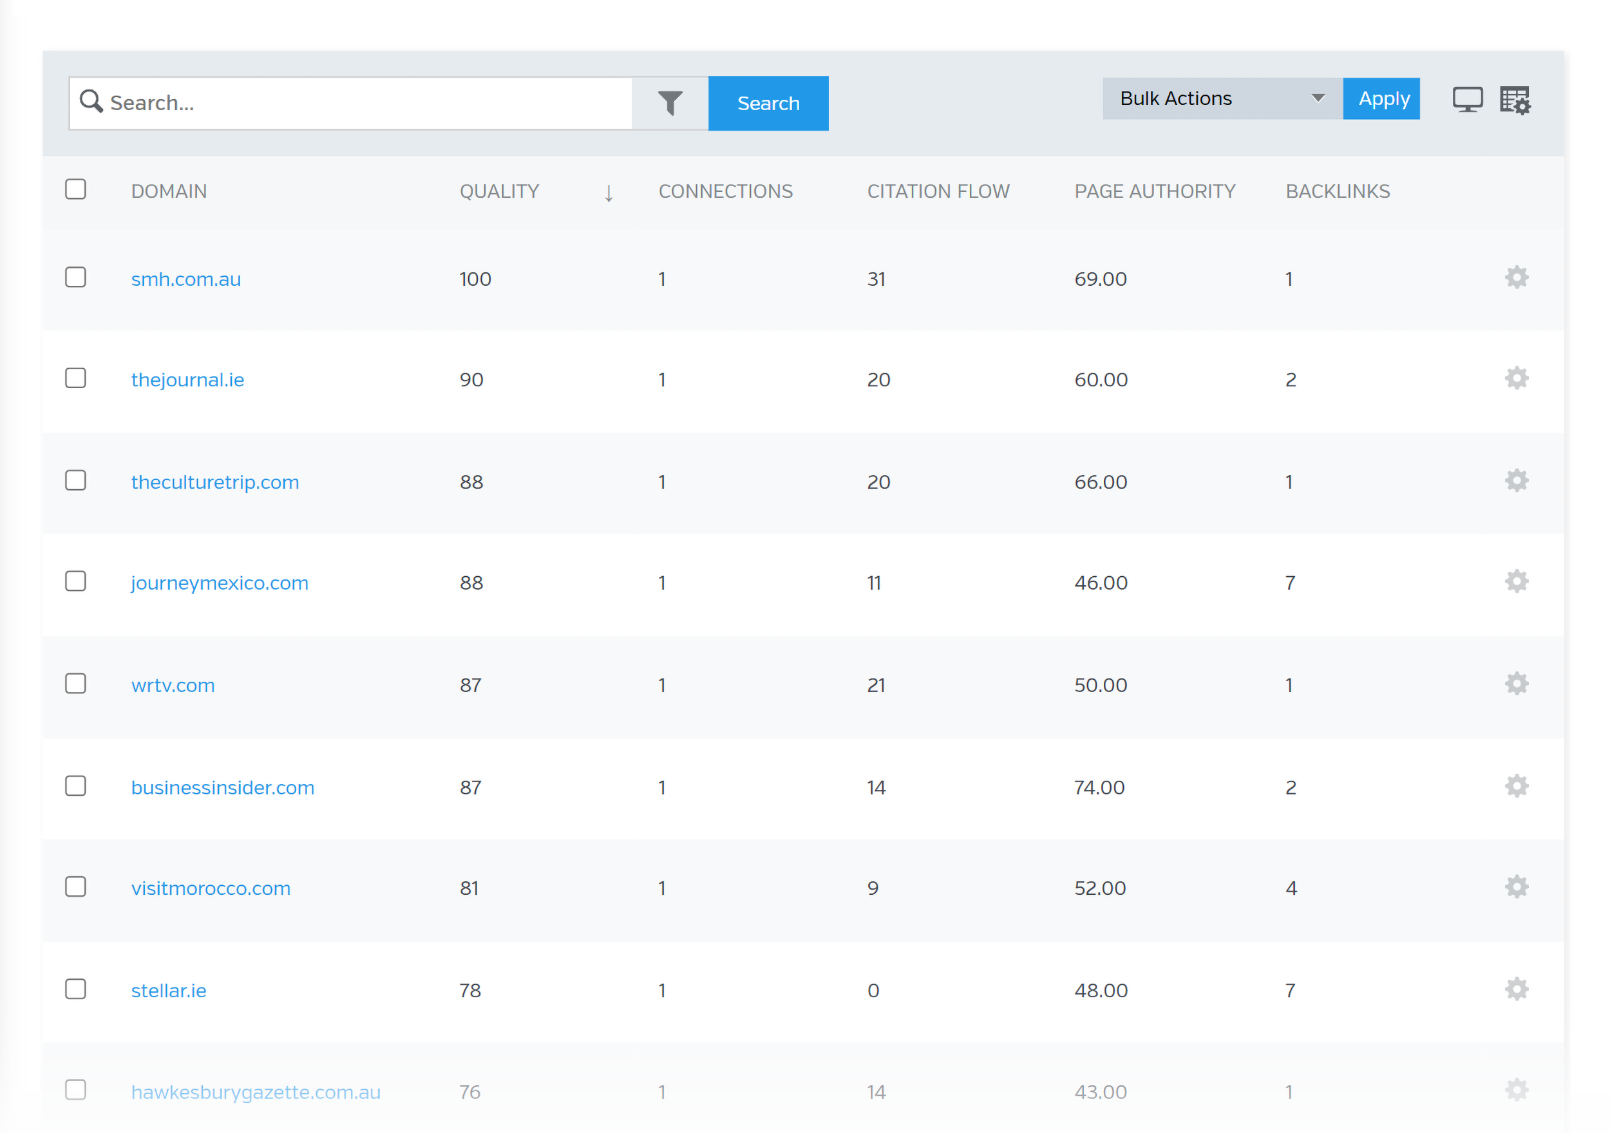Check the journeymexico.com row checkbox
This screenshot has width=1610, height=1133.
click(x=76, y=582)
